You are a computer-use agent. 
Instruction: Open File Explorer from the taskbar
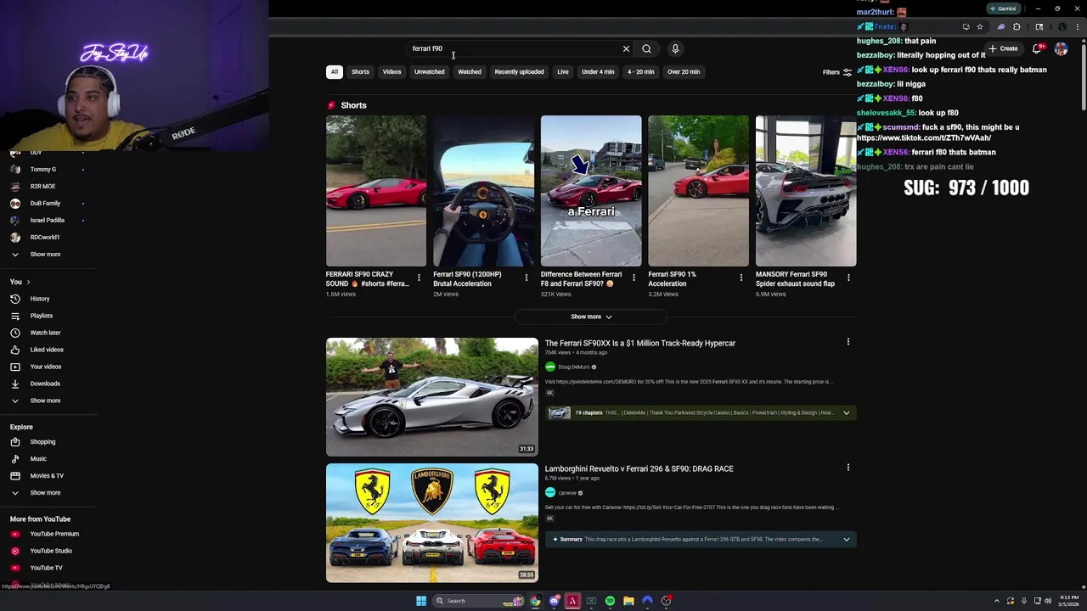[628, 601]
